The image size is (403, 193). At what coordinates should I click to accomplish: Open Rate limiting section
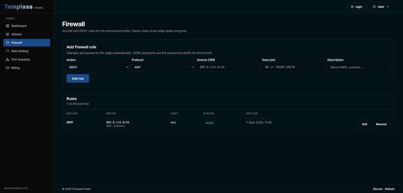(27, 51)
